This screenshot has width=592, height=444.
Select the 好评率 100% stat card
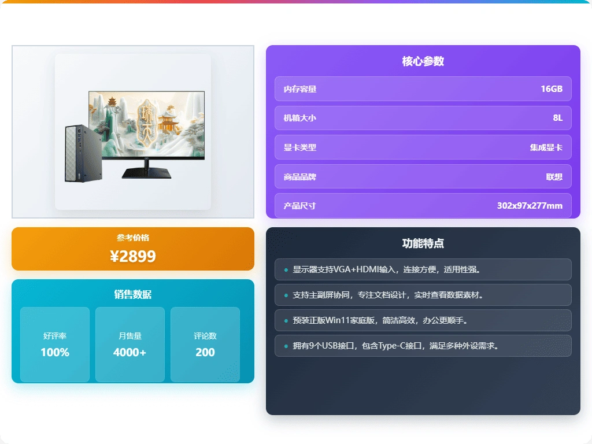pyautogui.click(x=54, y=344)
